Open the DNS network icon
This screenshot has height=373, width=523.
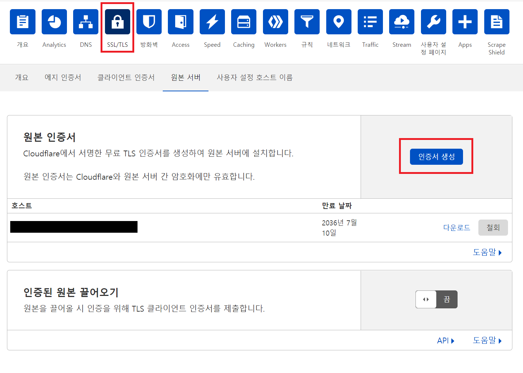86,22
